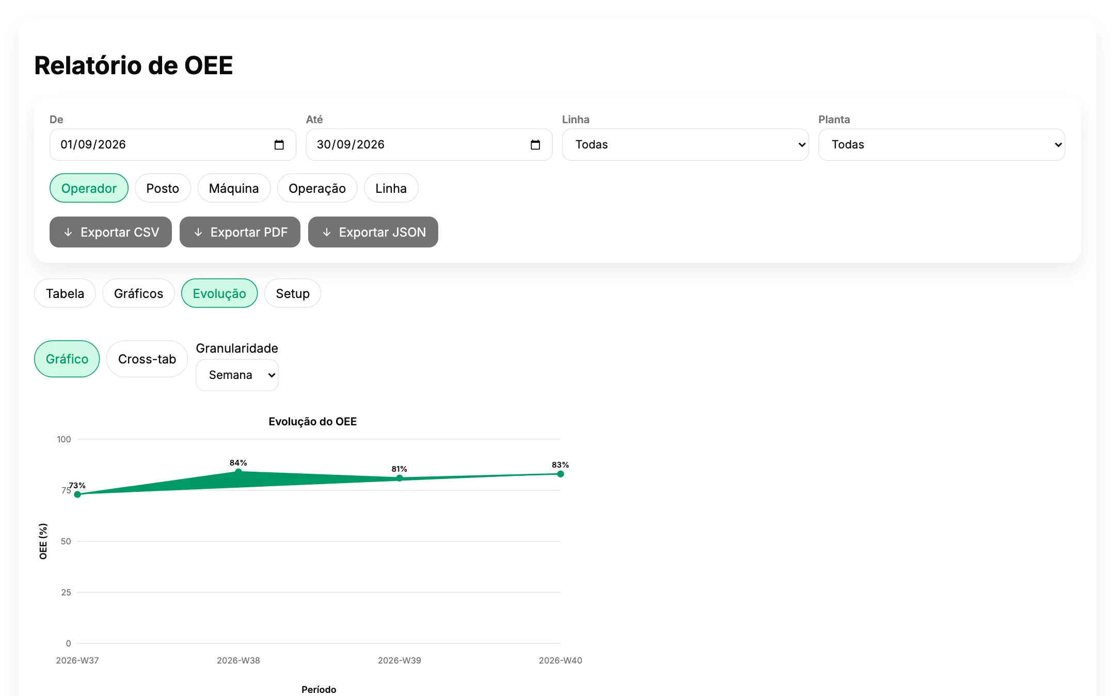Image resolution: width=1115 pixels, height=696 pixels.
Task: Open the Linha filter dropdown
Action: [x=685, y=145]
